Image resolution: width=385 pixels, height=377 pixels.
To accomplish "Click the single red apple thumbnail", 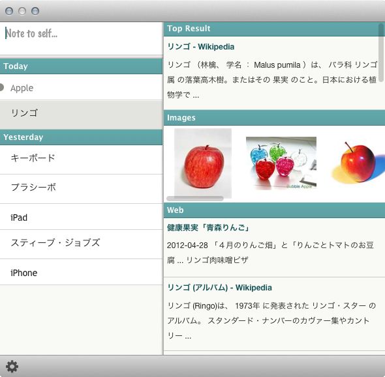I will (x=203, y=163).
